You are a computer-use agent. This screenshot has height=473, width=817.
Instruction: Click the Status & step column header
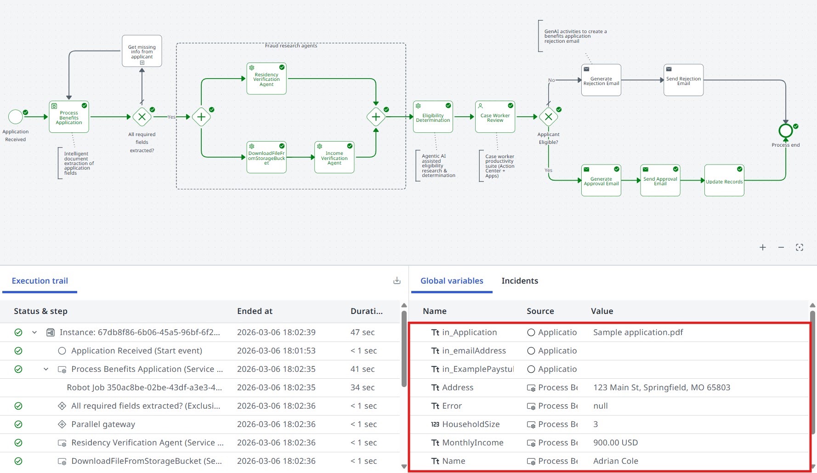pyautogui.click(x=40, y=311)
